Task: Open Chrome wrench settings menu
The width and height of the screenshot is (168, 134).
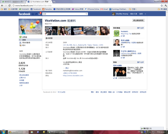Action: click(166, 5)
